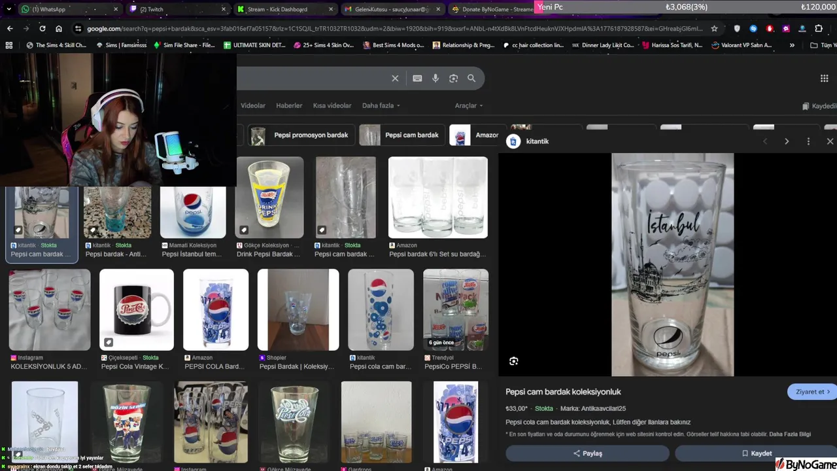837x471 pixels.
Task: Bookmark this page with star icon
Action: click(x=714, y=29)
